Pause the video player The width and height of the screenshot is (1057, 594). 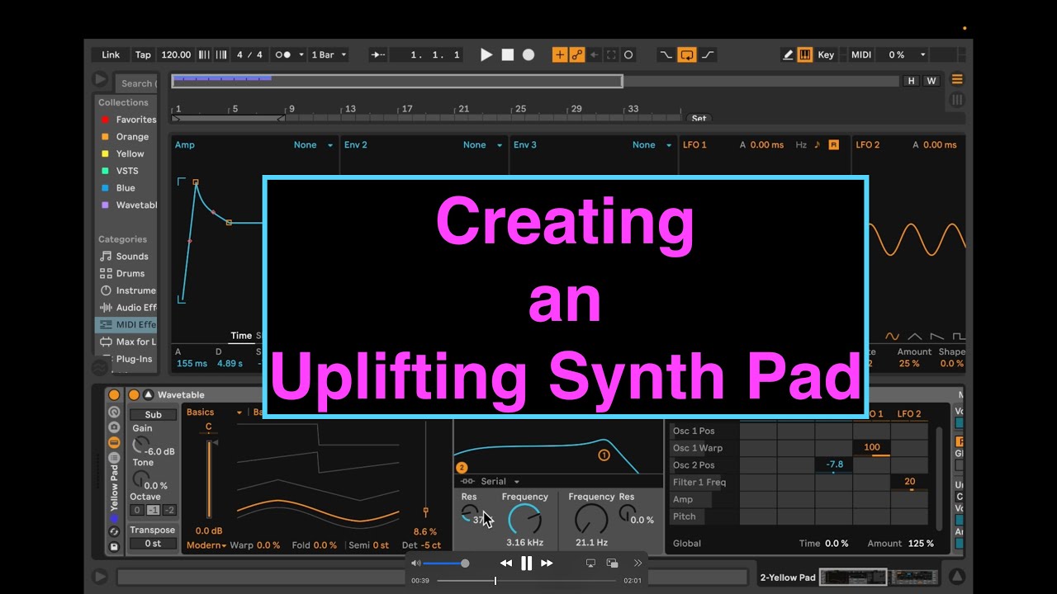click(526, 563)
